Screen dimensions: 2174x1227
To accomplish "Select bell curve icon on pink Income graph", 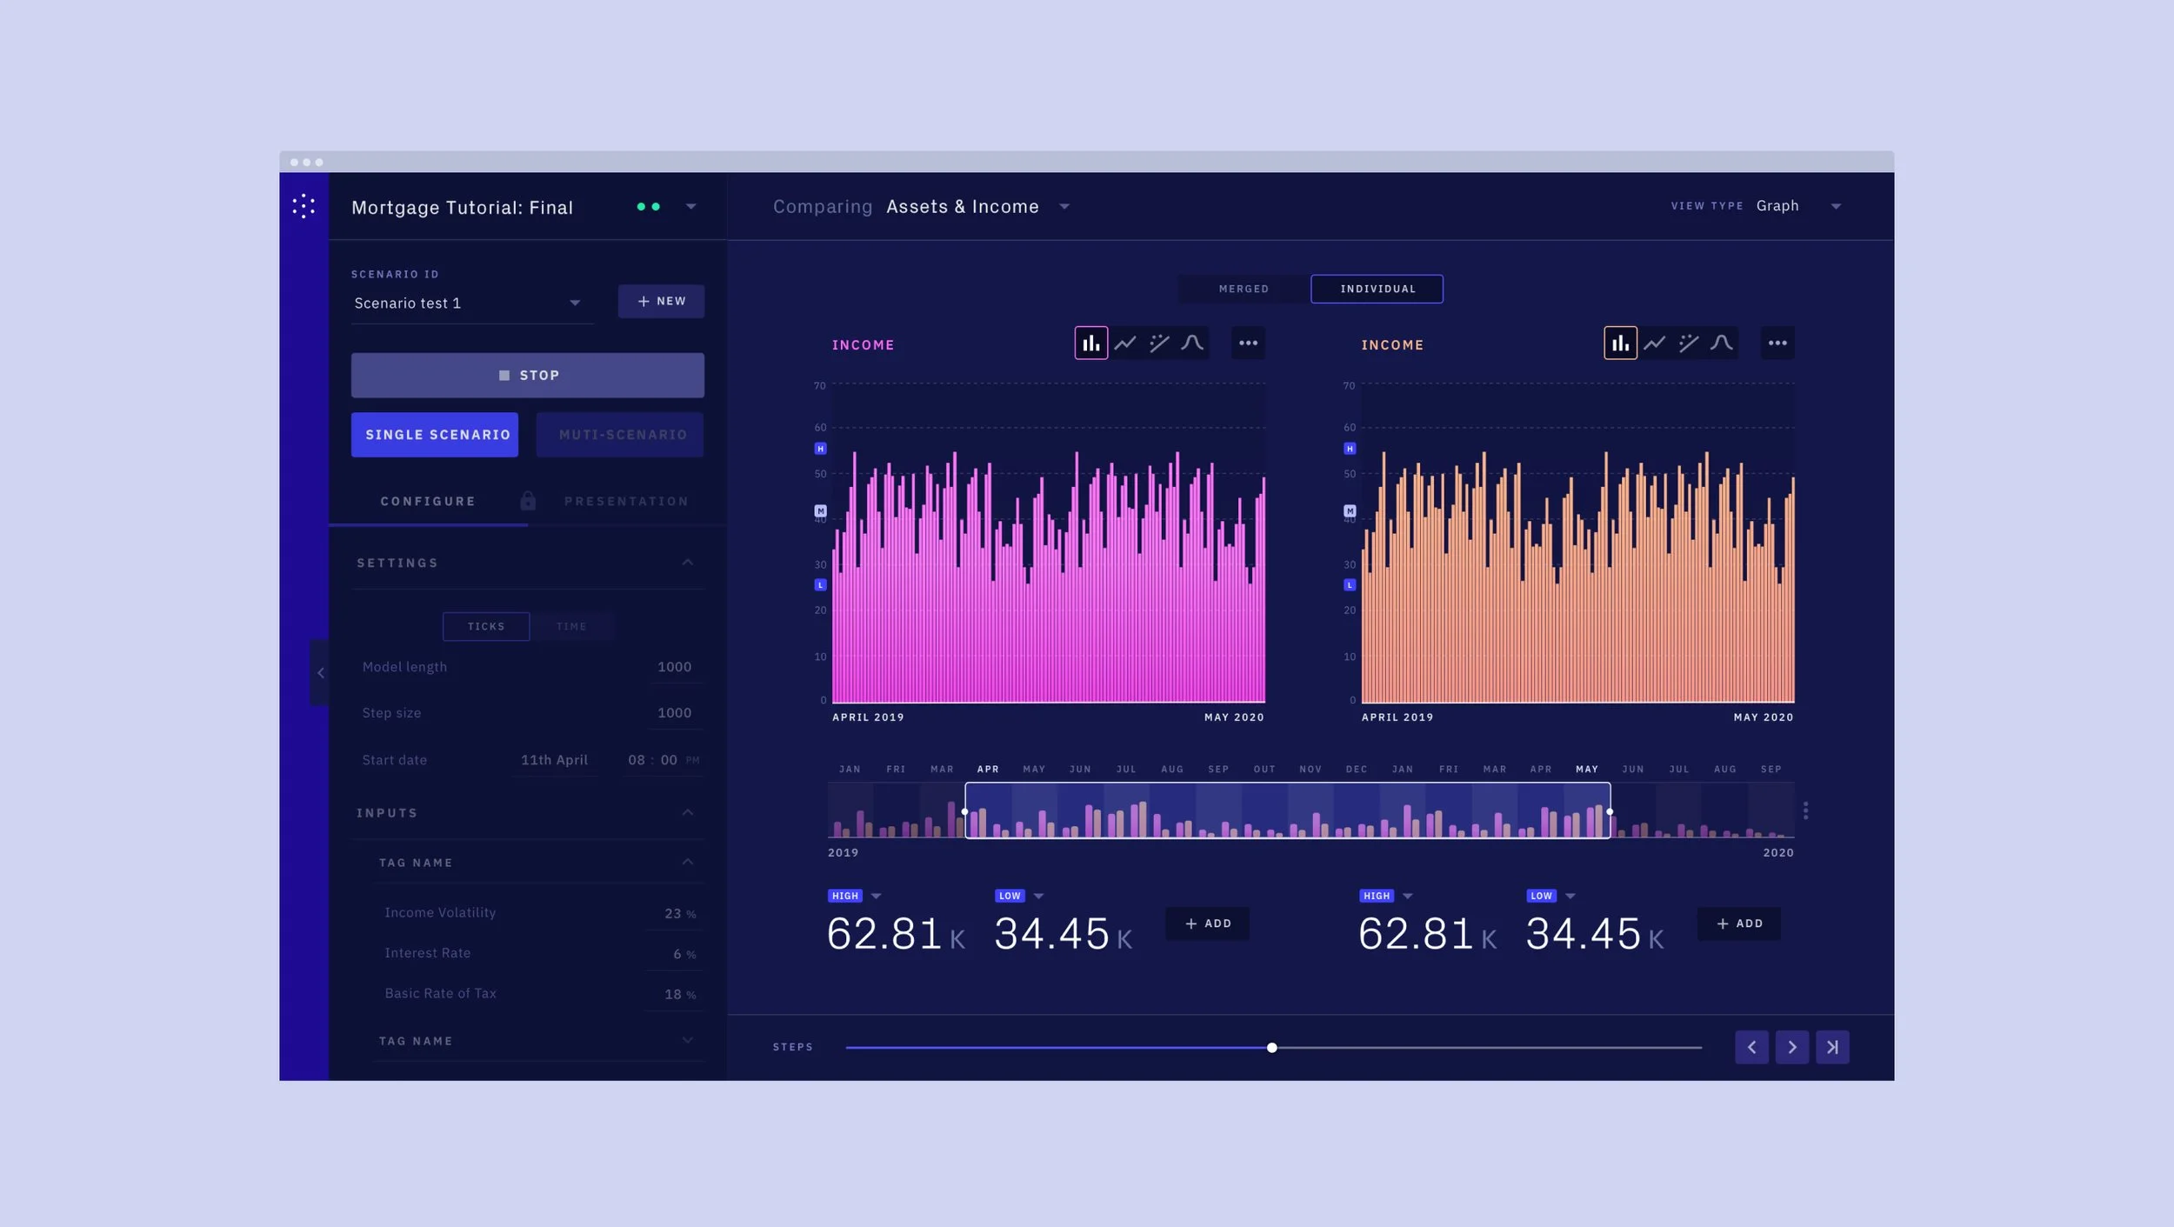I will 1192,343.
